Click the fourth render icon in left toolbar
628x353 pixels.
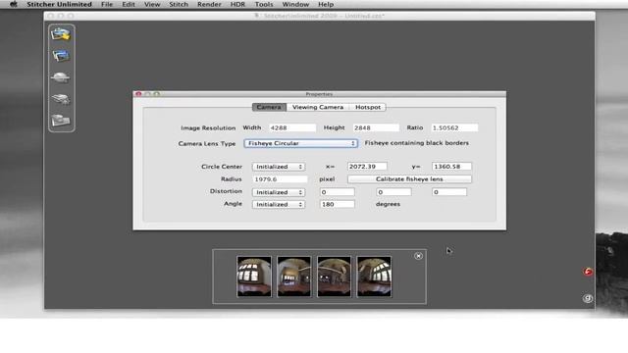pyautogui.click(x=61, y=99)
